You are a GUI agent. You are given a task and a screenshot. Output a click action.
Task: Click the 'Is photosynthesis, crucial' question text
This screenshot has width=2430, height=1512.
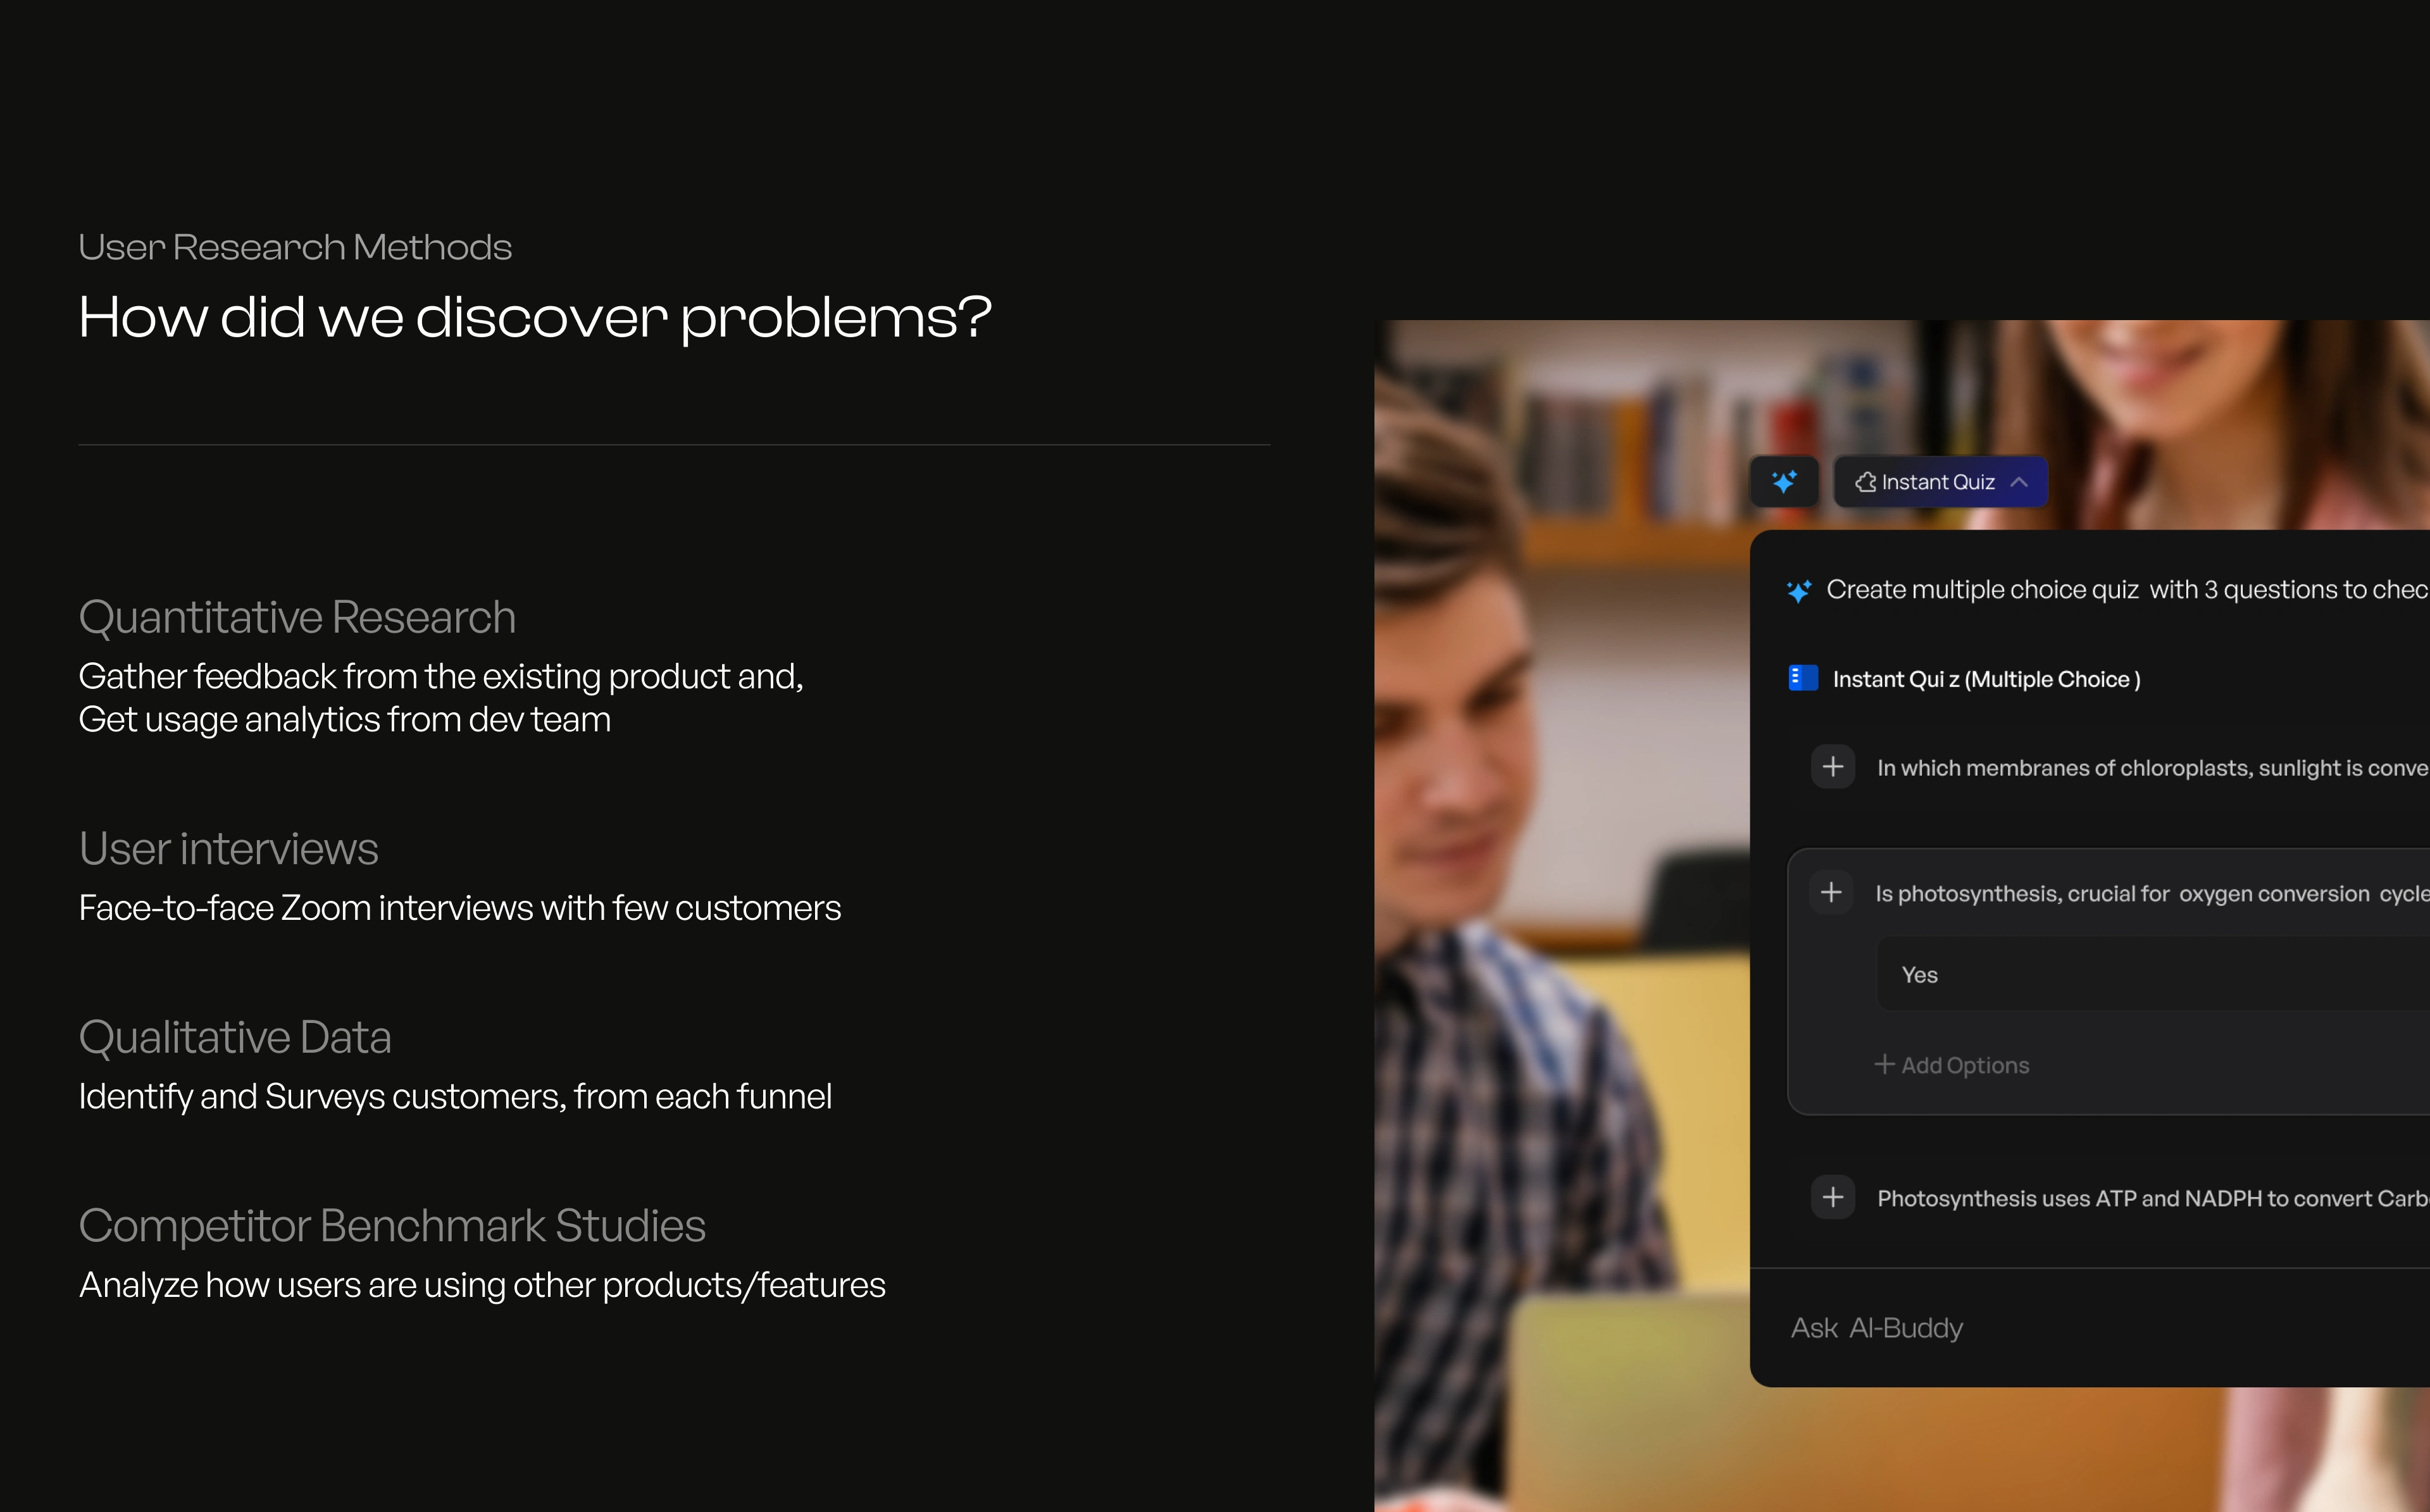click(x=2152, y=894)
